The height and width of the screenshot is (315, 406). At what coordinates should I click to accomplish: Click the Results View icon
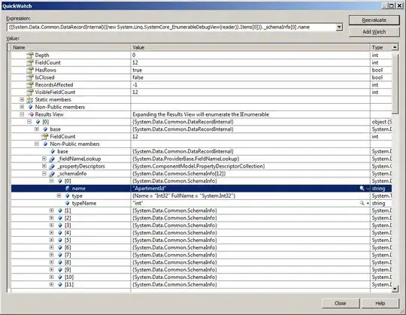tap(31, 114)
